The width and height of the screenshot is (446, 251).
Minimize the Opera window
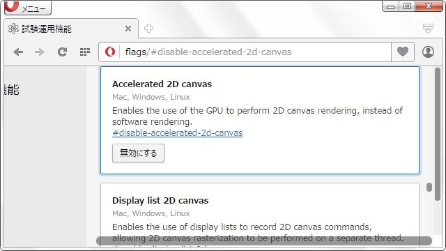tap(390, 6)
